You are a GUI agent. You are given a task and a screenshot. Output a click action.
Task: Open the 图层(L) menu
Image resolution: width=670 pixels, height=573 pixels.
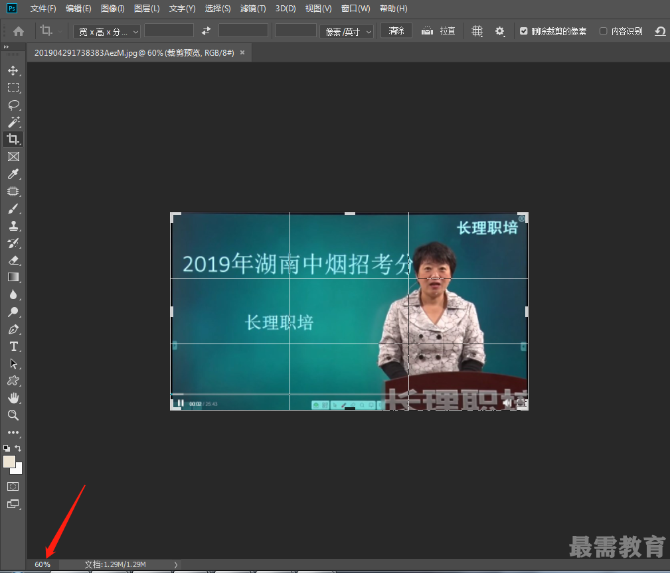(147, 9)
